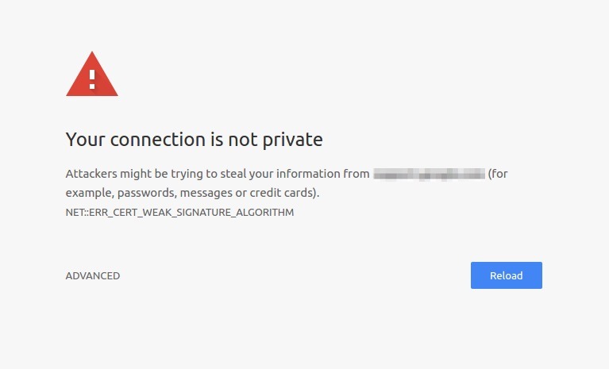Click the '(for' text after blurred domain
This screenshot has width=609, height=369.
click(498, 174)
